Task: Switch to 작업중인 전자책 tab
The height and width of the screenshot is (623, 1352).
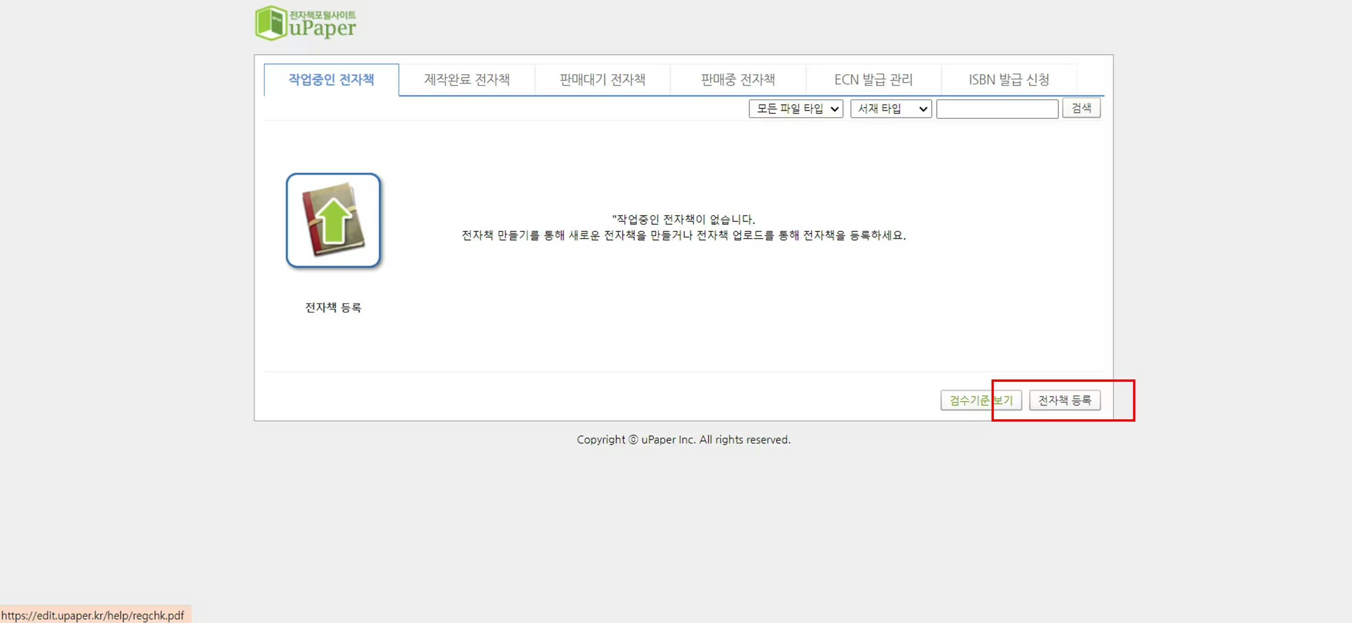Action: tap(331, 80)
